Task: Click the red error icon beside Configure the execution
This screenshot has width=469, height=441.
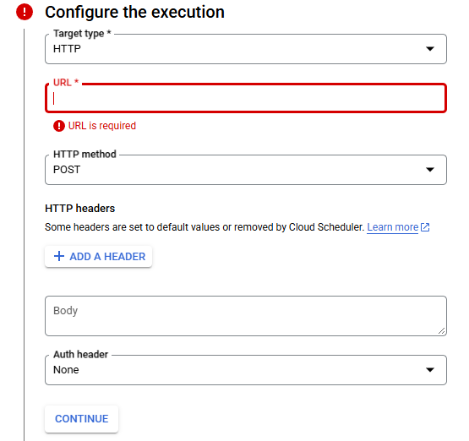Action: point(25,12)
